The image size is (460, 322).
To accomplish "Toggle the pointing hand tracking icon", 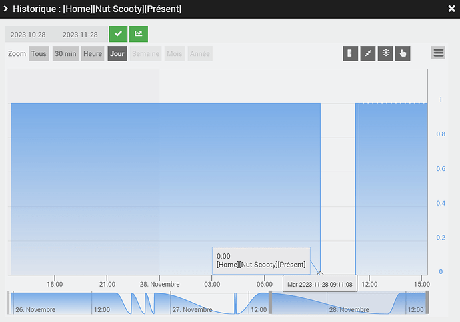I will (403, 53).
